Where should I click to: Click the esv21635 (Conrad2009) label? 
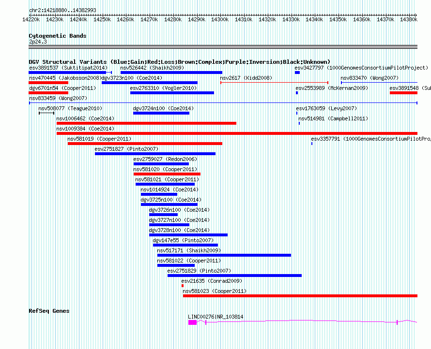click(212, 281)
